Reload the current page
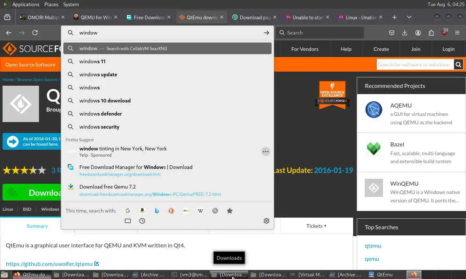Image resolution: width=466 pixels, height=279 pixels. click(35, 33)
